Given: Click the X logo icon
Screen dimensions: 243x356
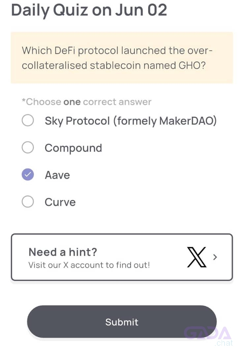Looking at the screenshot, I should click(x=197, y=257).
